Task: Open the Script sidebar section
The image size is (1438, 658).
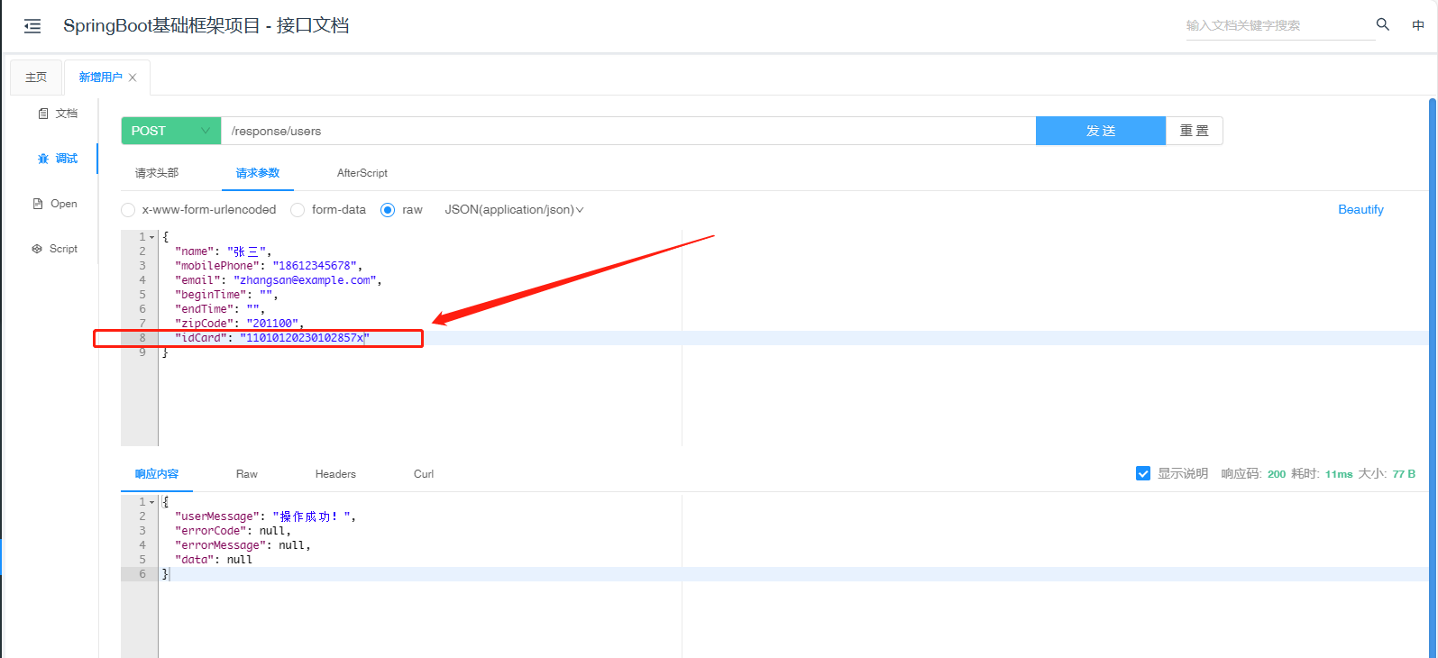Action: point(55,249)
